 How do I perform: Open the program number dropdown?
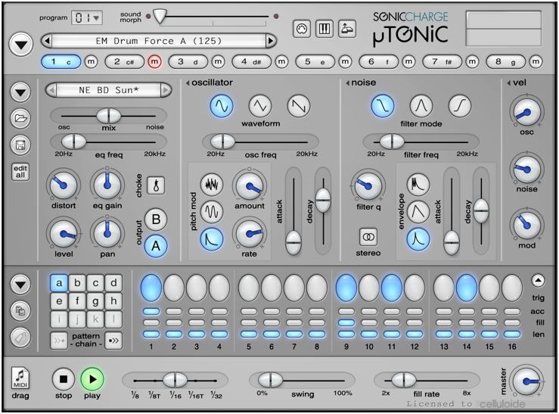pyautogui.click(x=87, y=17)
